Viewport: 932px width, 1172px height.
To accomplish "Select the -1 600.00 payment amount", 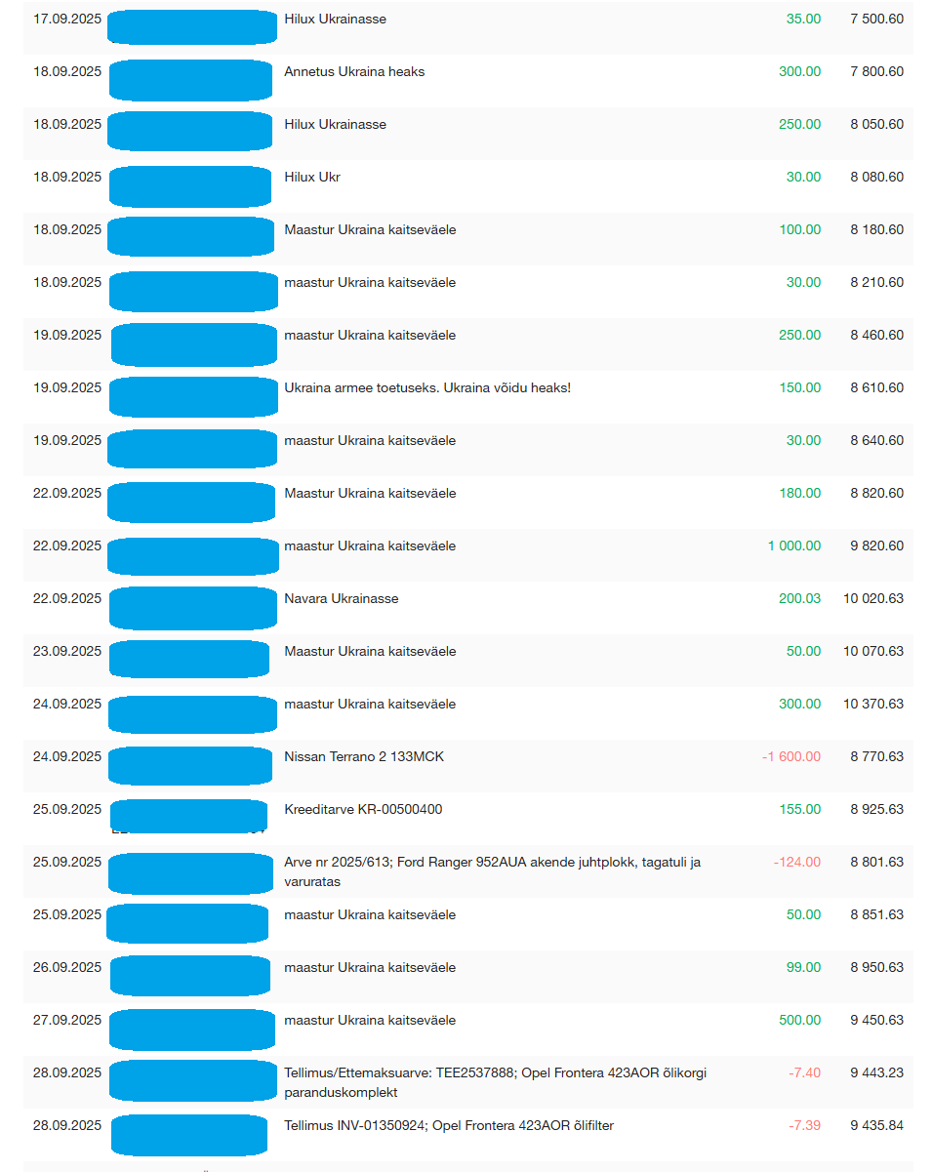I will tap(790, 756).
